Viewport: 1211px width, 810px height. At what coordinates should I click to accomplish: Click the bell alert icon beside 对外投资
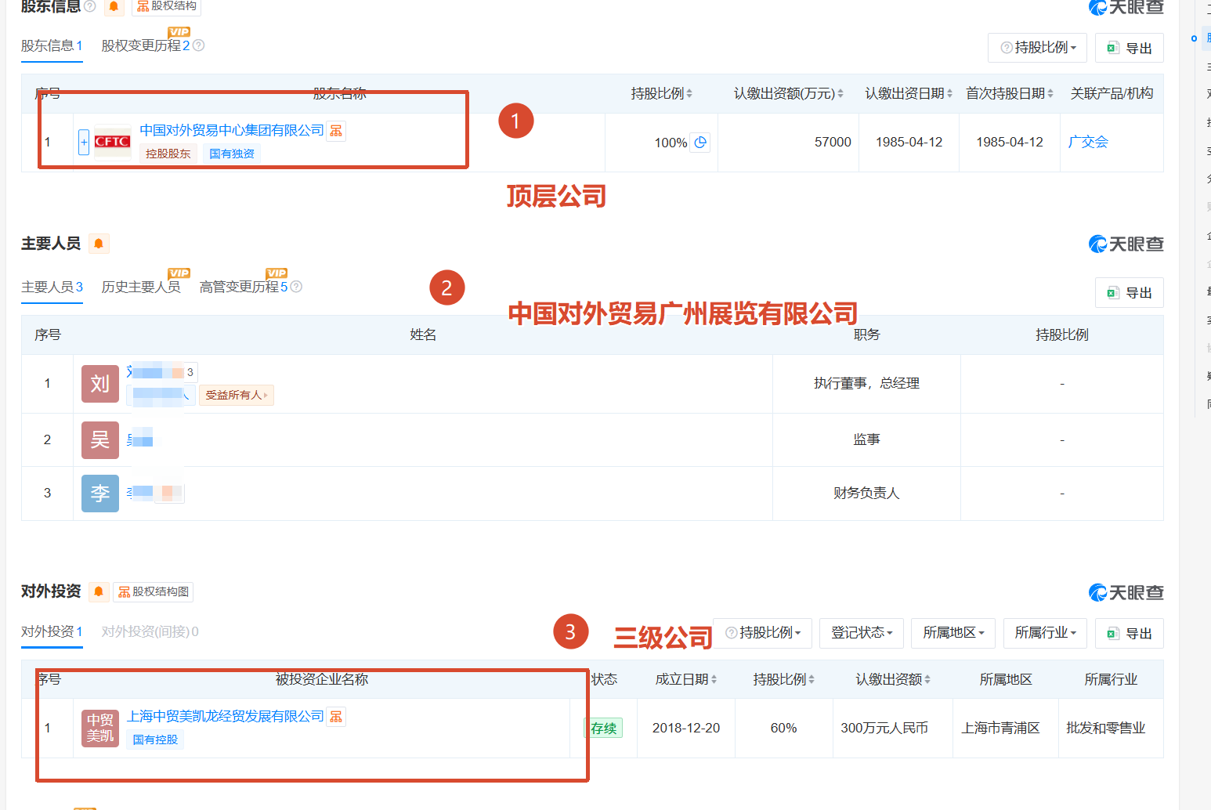pyautogui.click(x=99, y=591)
